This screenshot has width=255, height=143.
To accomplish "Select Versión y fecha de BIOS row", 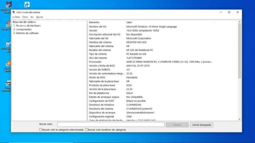I will [x=163, y=66].
